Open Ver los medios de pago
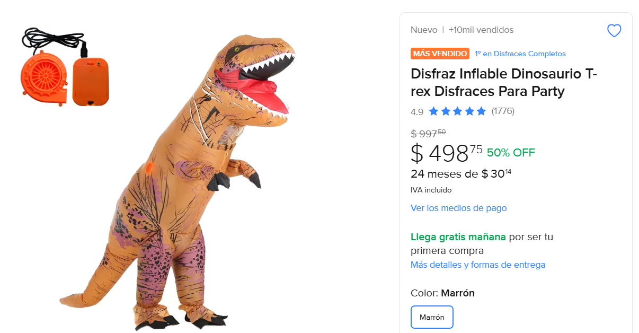 click(458, 208)
